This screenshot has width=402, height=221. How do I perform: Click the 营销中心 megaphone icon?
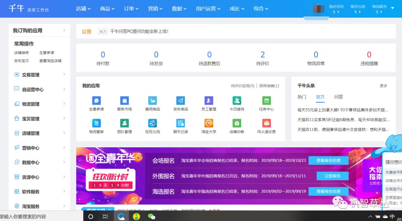coord(17,148)
